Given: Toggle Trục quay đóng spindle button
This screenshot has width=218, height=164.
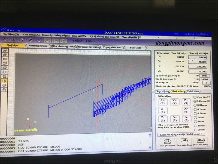Looking at the screenshot, I should tap(167, 142).
